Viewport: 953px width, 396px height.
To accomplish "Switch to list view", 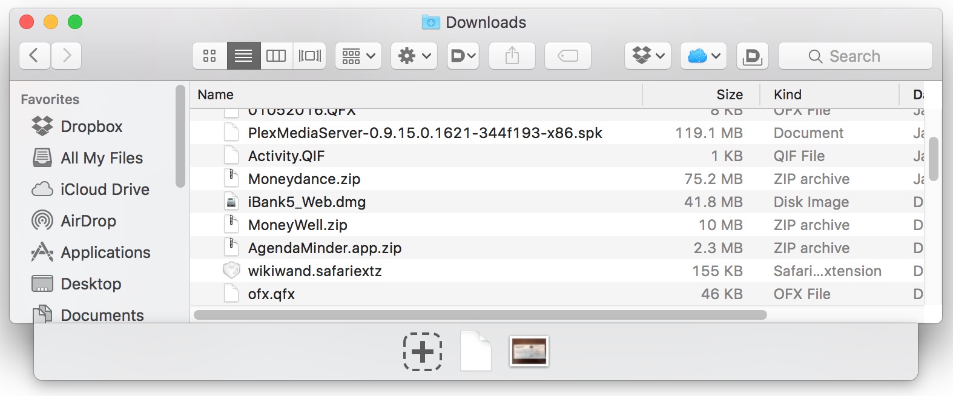I will click(x=243, y=56).
